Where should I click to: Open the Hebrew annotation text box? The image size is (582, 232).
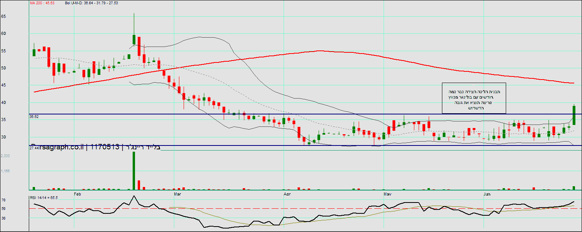(474, 99)
